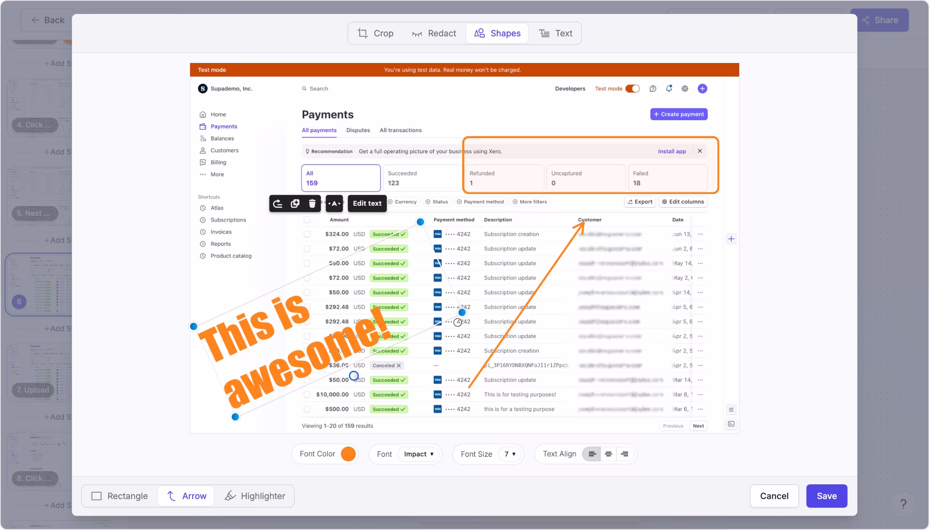Click the Install app link

tap(672, 151)
